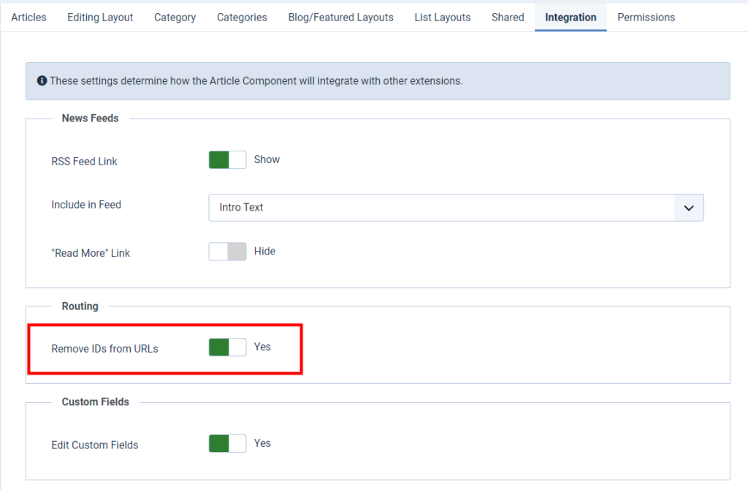Click the active Integration tab
Viewport: 748px width, 490px height.
(570, 17)
